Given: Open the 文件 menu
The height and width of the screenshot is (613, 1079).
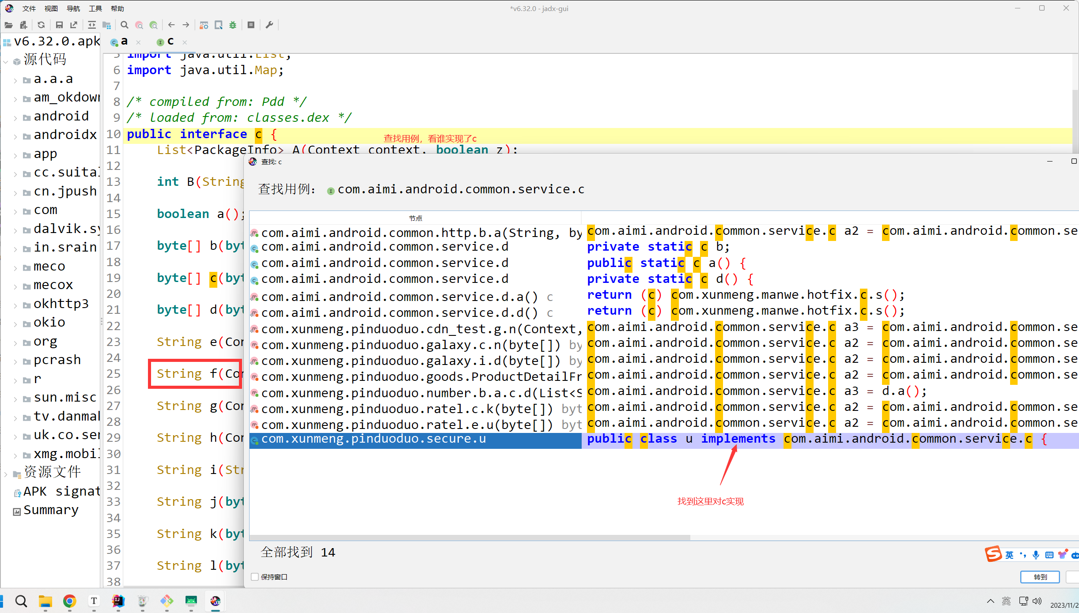Looking at the screenshot, I should coord(29,8).
